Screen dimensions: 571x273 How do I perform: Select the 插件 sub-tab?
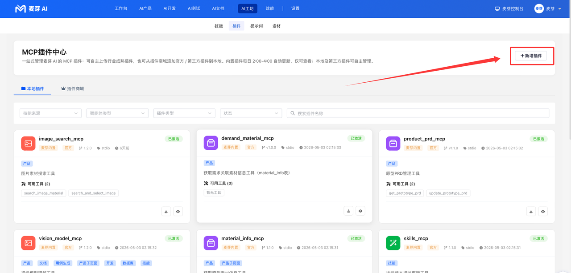click(236, 26)
